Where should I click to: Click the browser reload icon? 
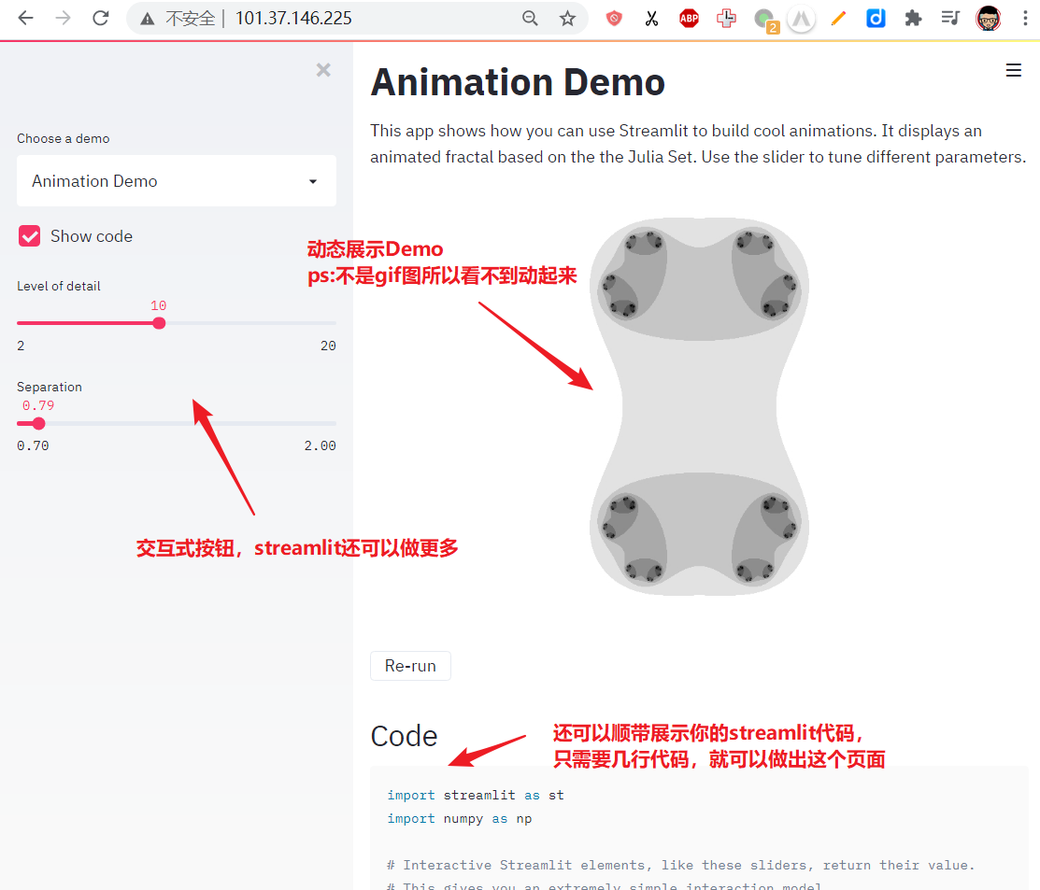click(x=101, y=18)
